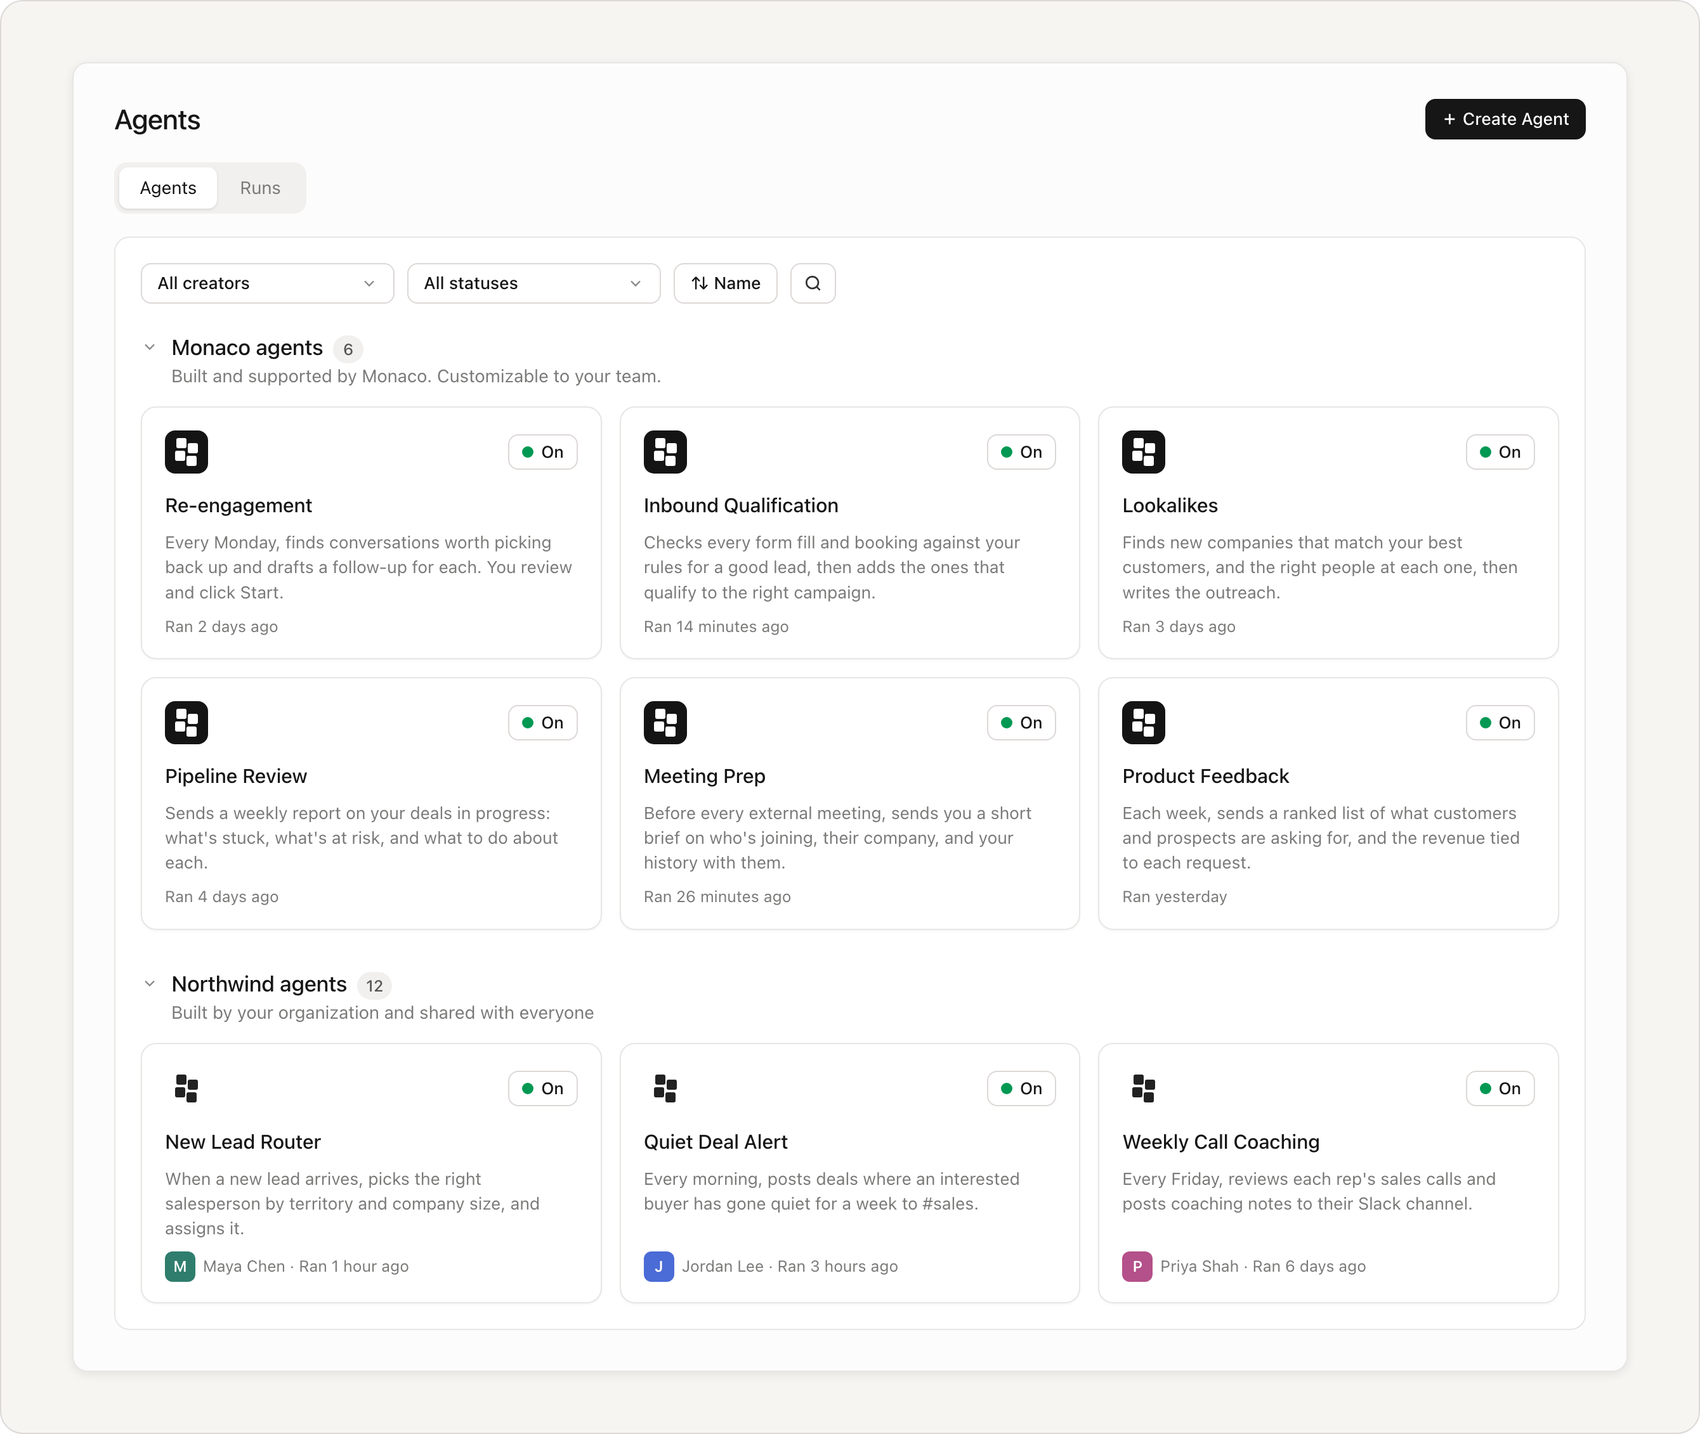1700x1434 pixels.
Task: Sort agents with the Name button
Action: (x=726, y=283)
